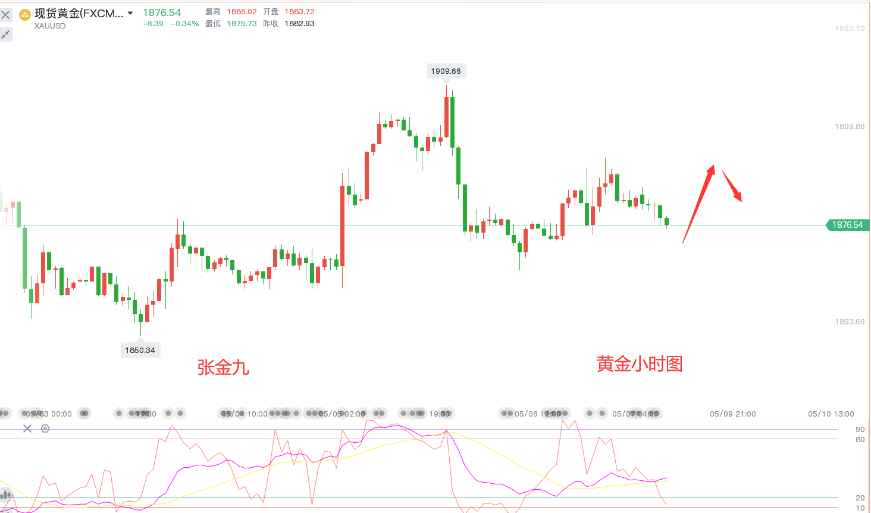Click the 现货黄金(FXCM... symbol name
Image resolution: width=871 pixels, height=513 pixels.
pyautogui.click(x=79, y=13)
